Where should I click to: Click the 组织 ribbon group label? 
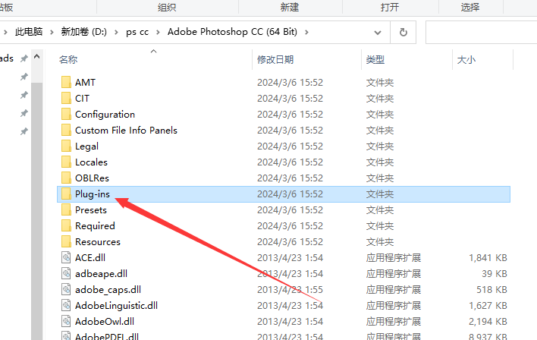click(167, 7)
